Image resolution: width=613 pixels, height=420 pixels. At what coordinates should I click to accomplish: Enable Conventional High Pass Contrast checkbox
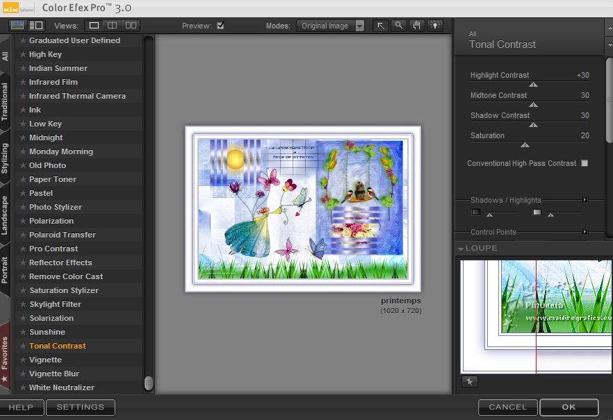[585, 163]
